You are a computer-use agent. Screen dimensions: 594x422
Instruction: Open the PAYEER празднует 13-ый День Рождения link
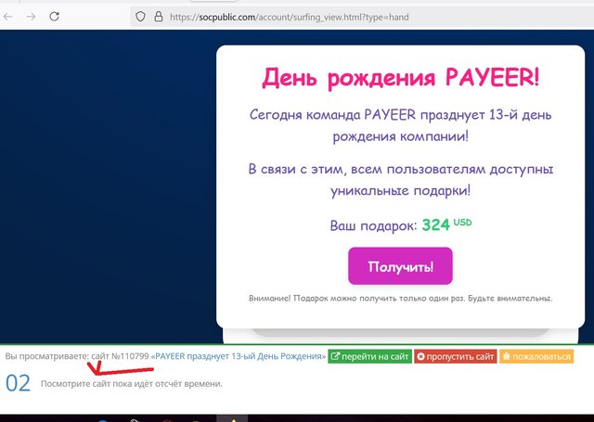pos(239,356)
